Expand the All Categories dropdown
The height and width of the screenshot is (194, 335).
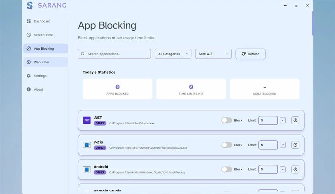click(173, 54)
